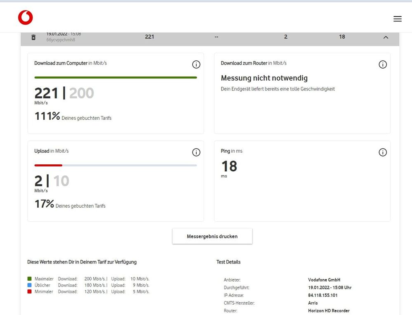Viewport: 412px width, 315px height.
Task: Click the 19.01.2022 - 15:08 Uhr value
Action: tap(330, 287)
